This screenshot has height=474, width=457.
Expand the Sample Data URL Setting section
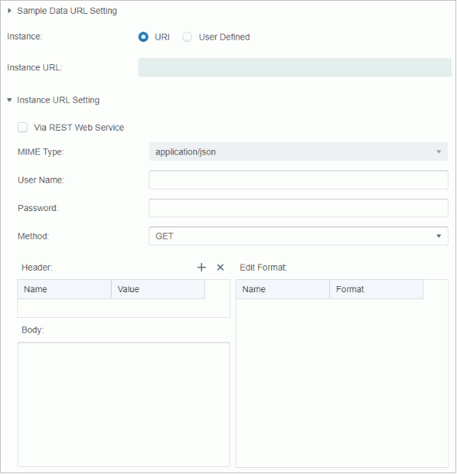tap(9, 11)
